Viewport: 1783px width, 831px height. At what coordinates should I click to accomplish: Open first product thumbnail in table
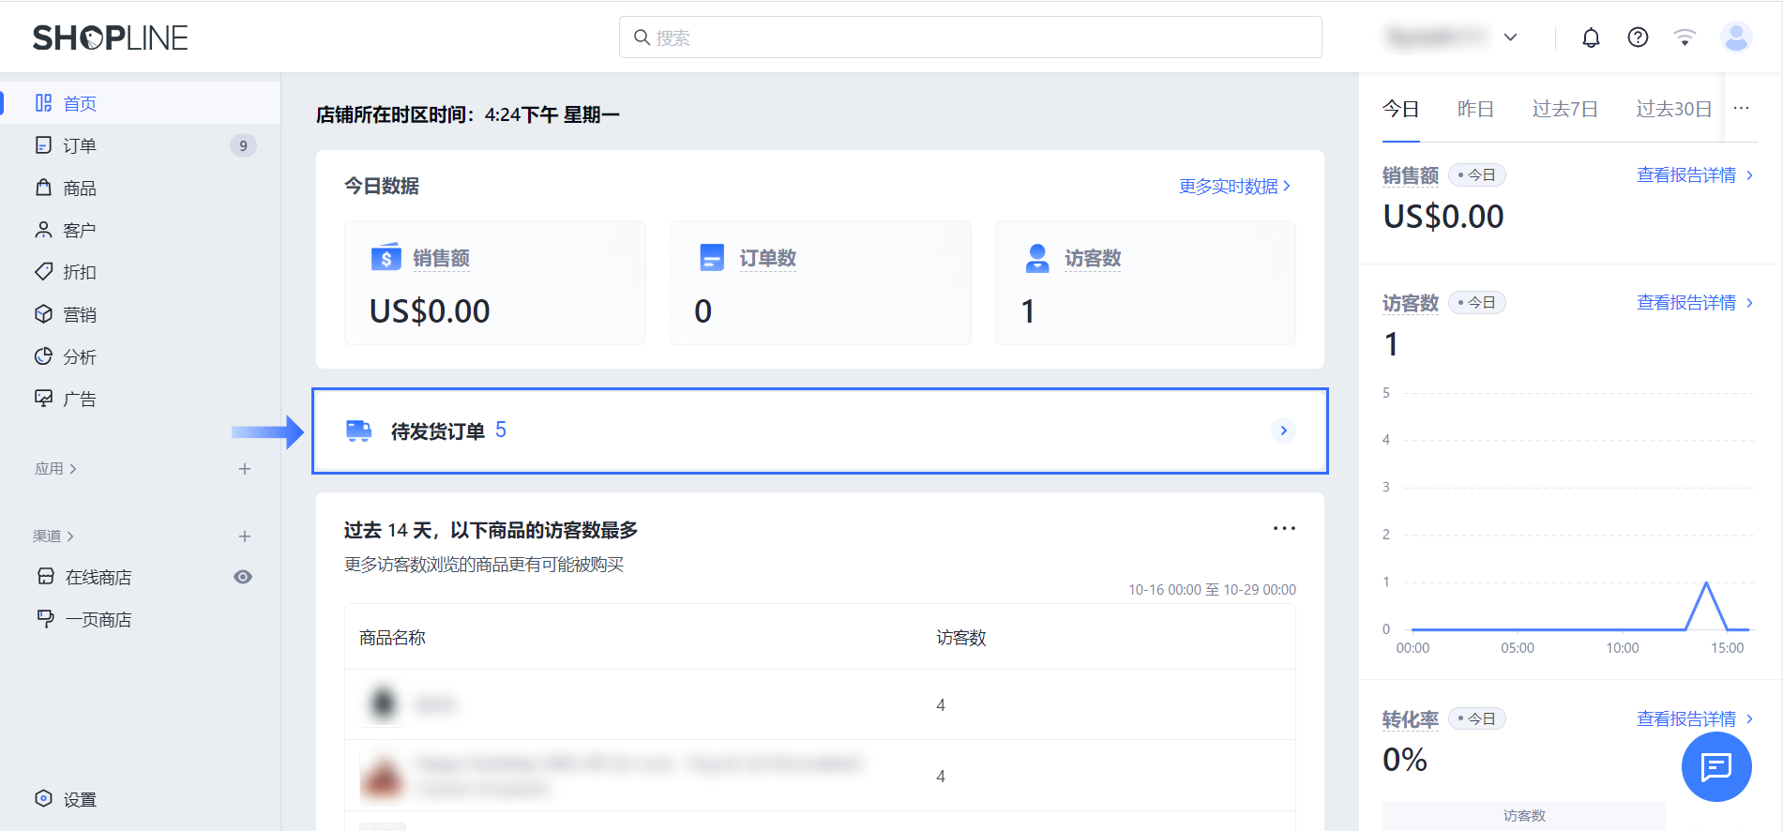click(383, 704)
